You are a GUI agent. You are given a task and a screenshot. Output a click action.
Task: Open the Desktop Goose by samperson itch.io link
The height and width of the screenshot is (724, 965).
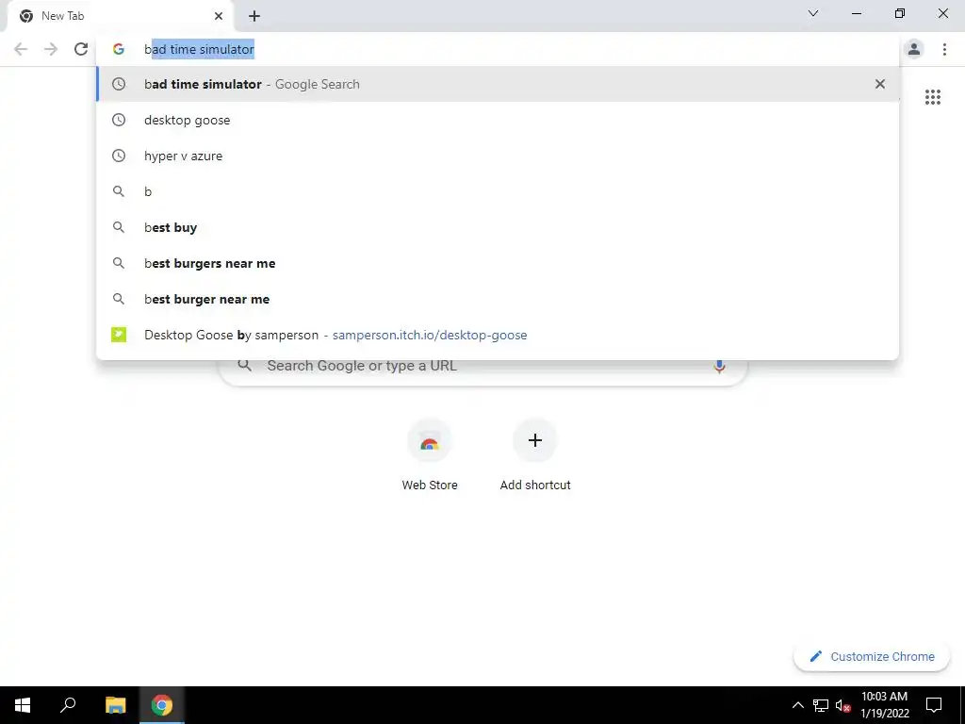click(x=498, y=335)
